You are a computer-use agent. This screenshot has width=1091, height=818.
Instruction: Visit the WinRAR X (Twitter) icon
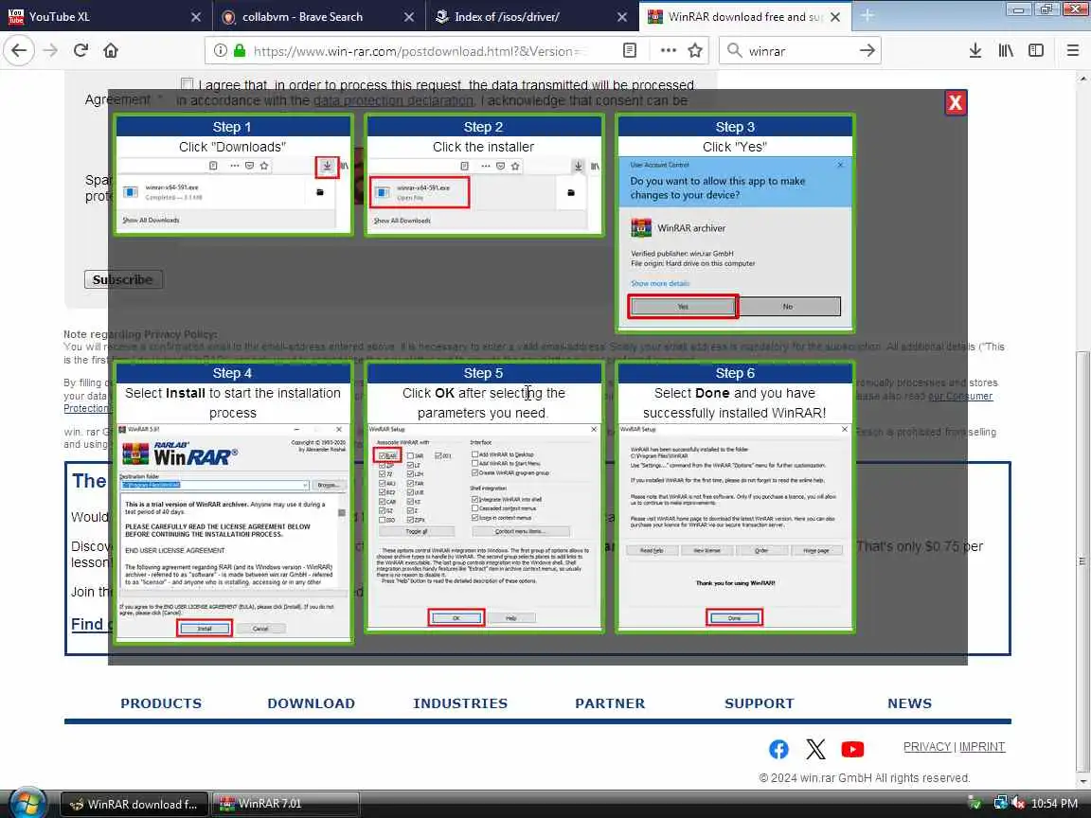click(815, 749)
